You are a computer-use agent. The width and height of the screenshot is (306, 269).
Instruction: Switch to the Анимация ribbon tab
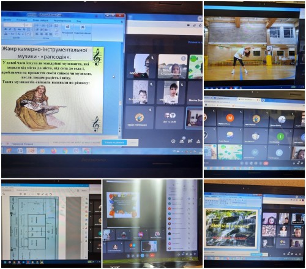tap(21, 20)
